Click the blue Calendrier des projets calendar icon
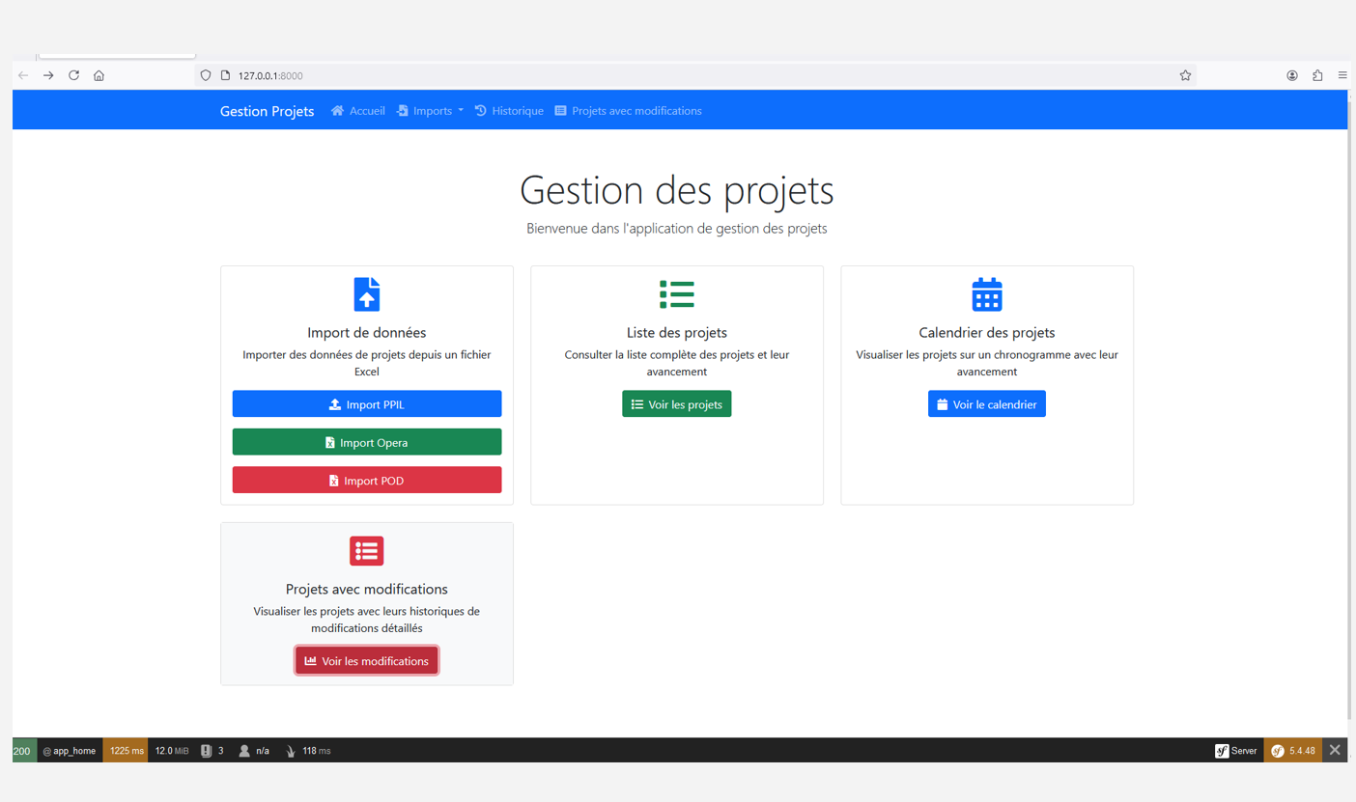This screenshot has height=802, width=1356. click(986, 294)
